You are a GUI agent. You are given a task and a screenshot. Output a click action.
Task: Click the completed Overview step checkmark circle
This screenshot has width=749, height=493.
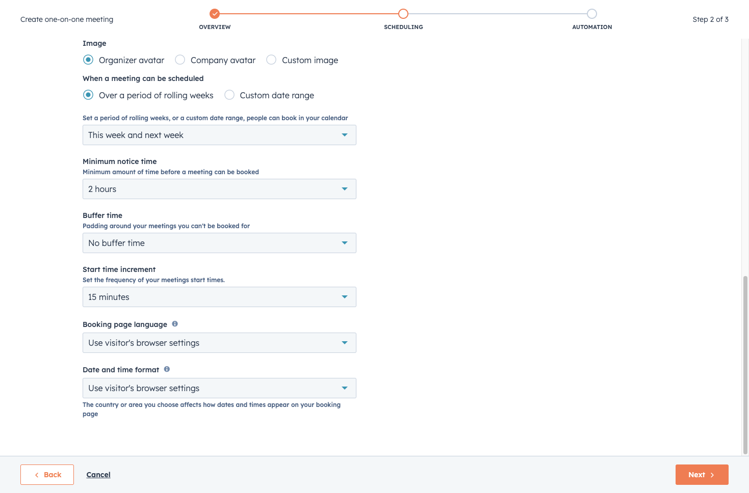pyautogui.click(x=215, y=14)
